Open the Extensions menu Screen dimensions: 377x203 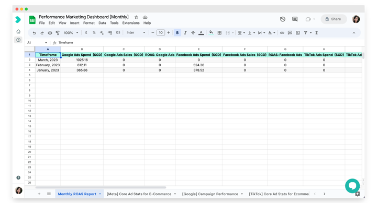point(131,23)
